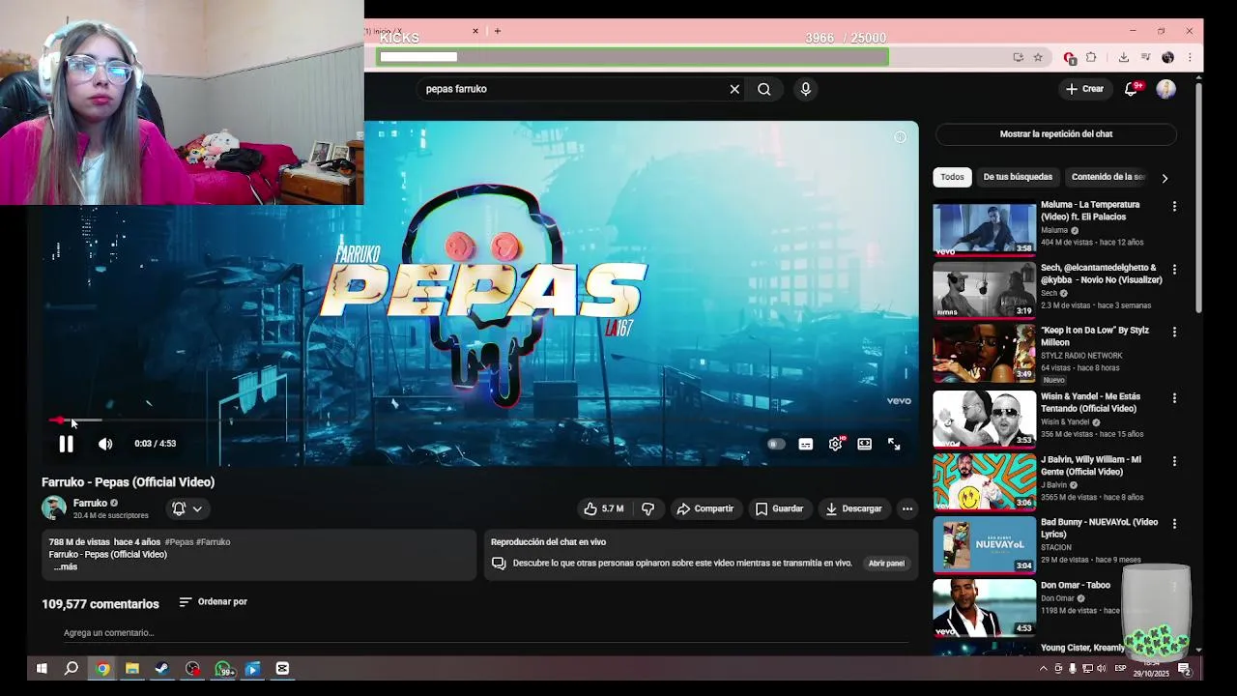Open YouTube notifications bell
This screenshot has width=1237, height=696.
1131,89
